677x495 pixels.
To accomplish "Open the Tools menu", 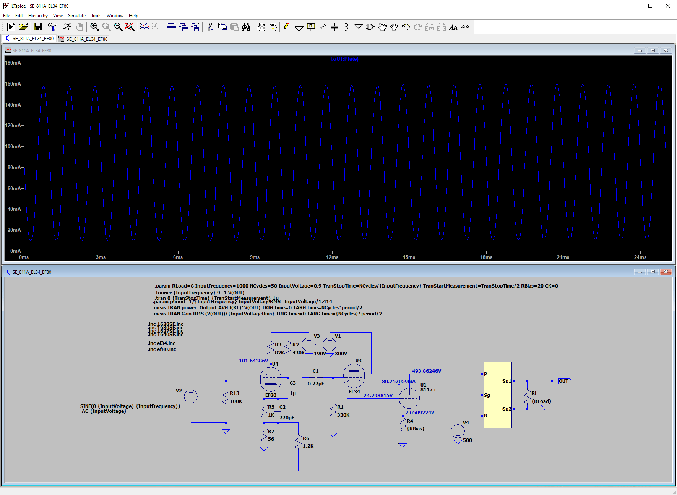I will click(96, 16).
